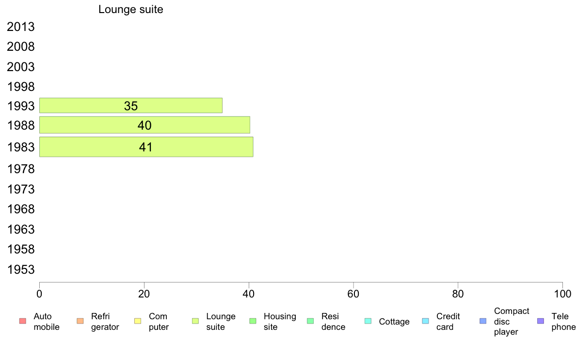Screen dimensions: 576x356
Task: Click the Credit card legend swatch
Action: point(426,321)
